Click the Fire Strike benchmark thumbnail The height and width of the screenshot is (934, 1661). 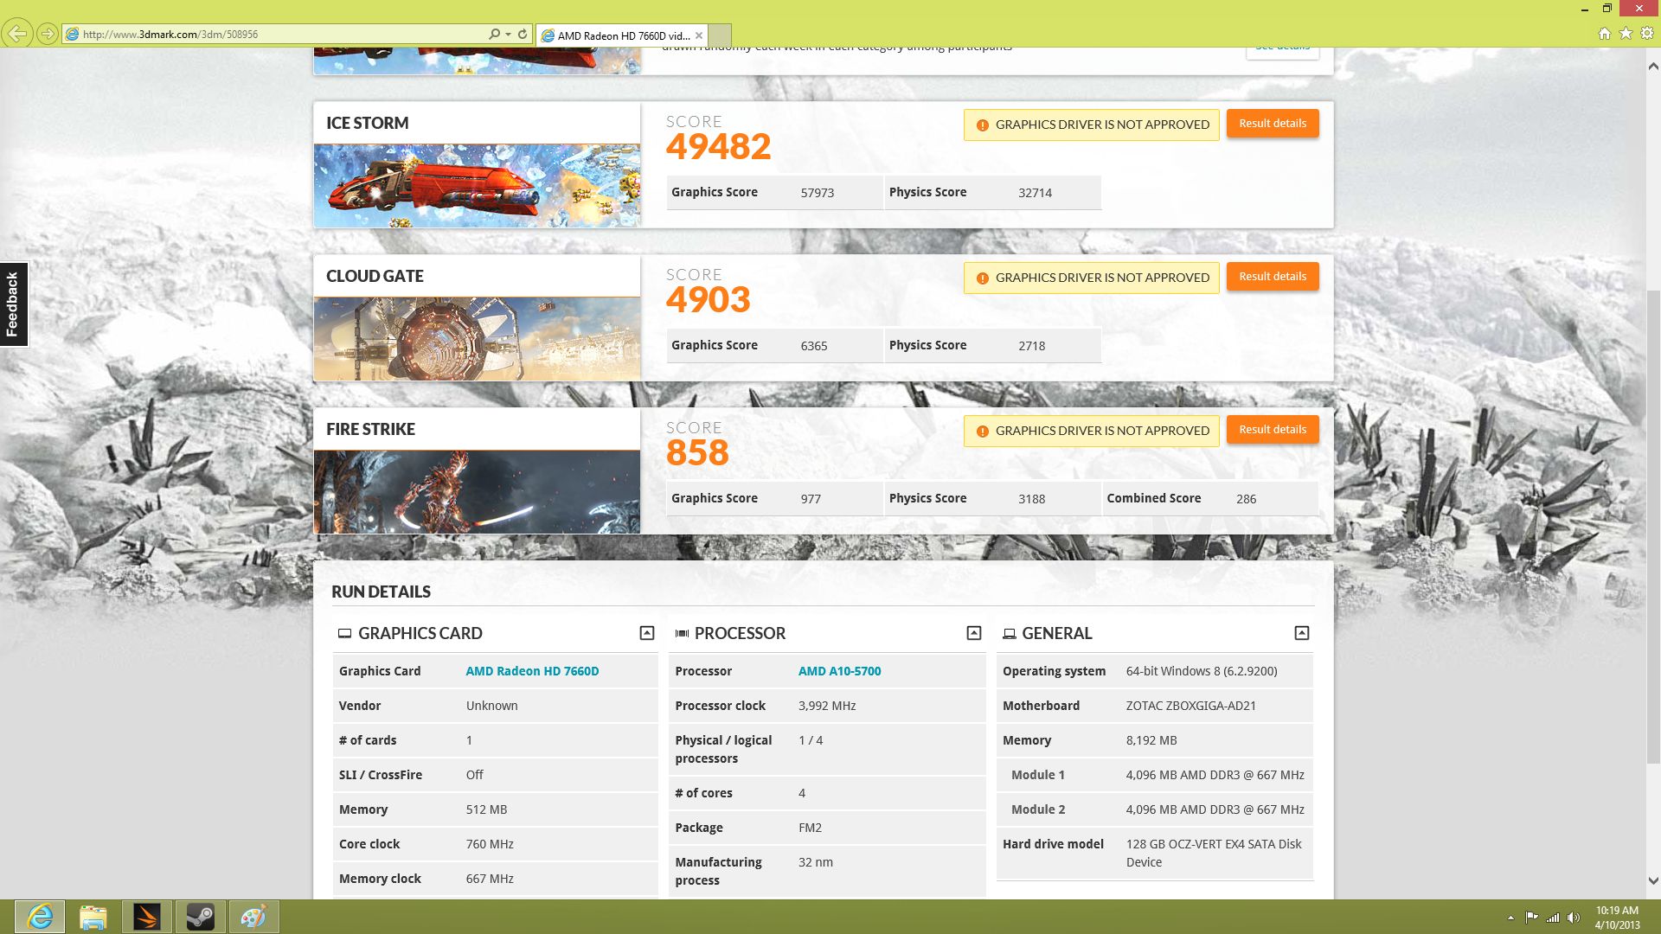477,492
